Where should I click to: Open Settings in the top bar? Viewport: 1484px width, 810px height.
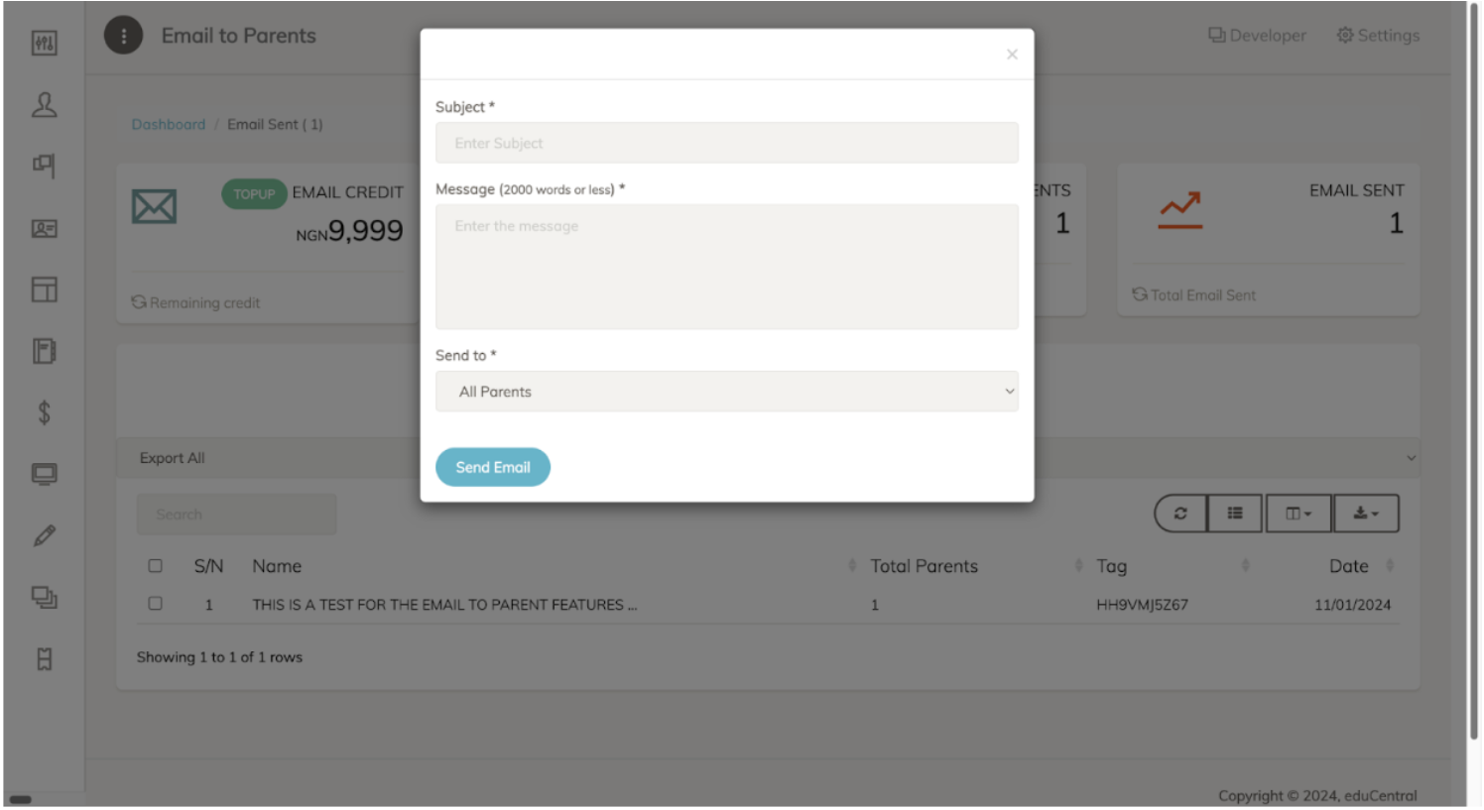tap(1378, 36)
